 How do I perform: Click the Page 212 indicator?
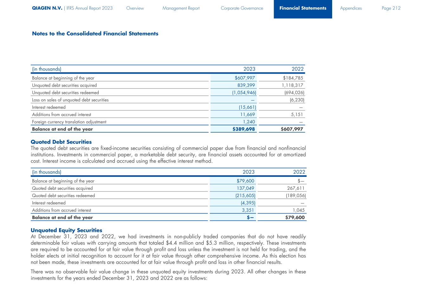pos(391,8)
